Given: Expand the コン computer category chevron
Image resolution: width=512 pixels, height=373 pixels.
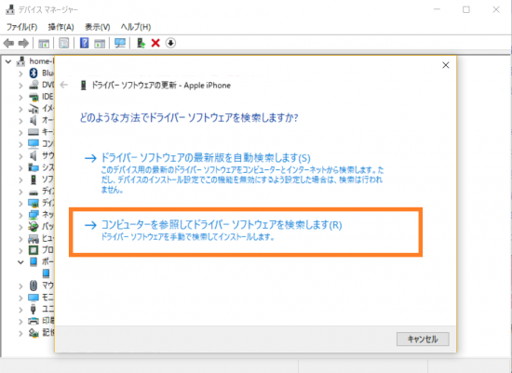Looking at the screenshot, I should click(20, 144).
